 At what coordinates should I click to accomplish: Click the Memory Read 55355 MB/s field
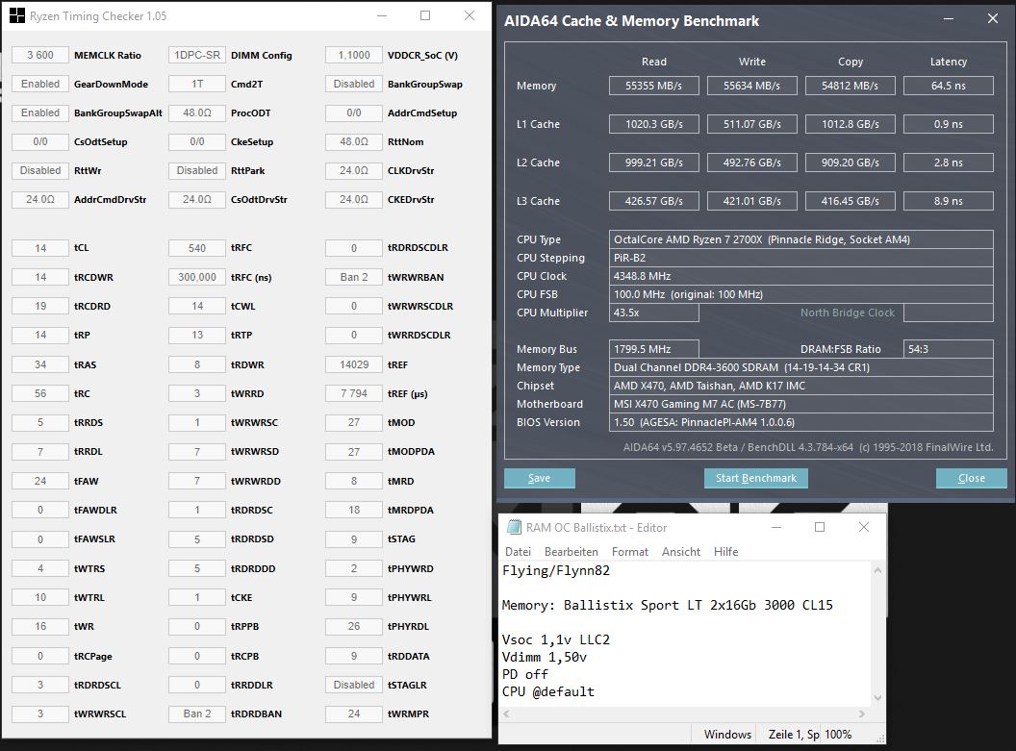click(654, 86)
